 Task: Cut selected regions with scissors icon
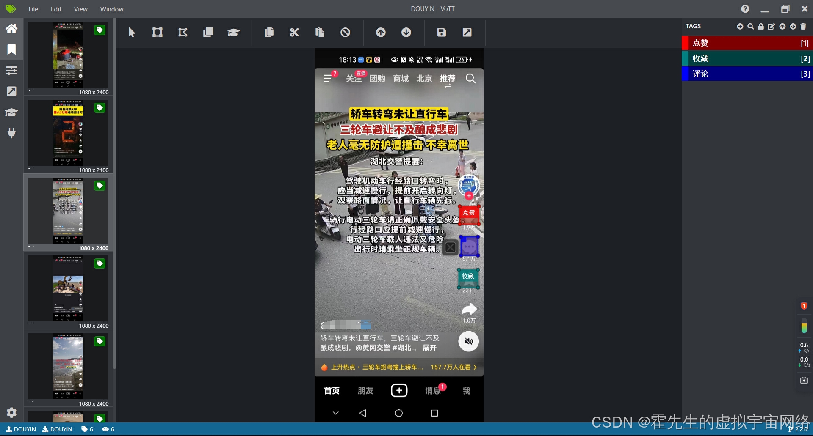click(x=294, y=33)
